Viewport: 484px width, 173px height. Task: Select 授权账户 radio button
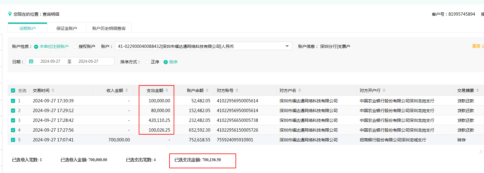75,47
